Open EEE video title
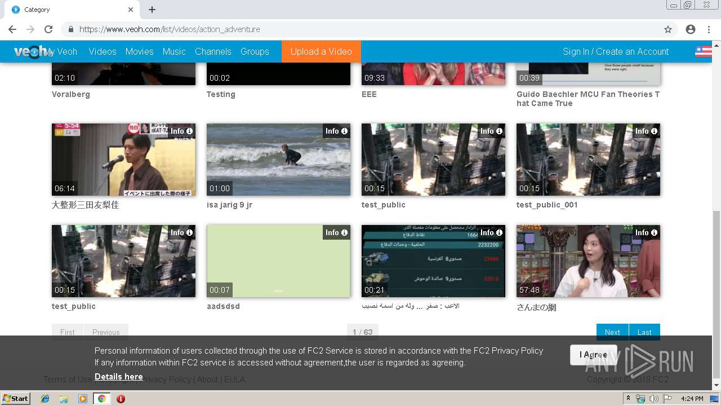The image size is (721, 406). pos(369,94)
